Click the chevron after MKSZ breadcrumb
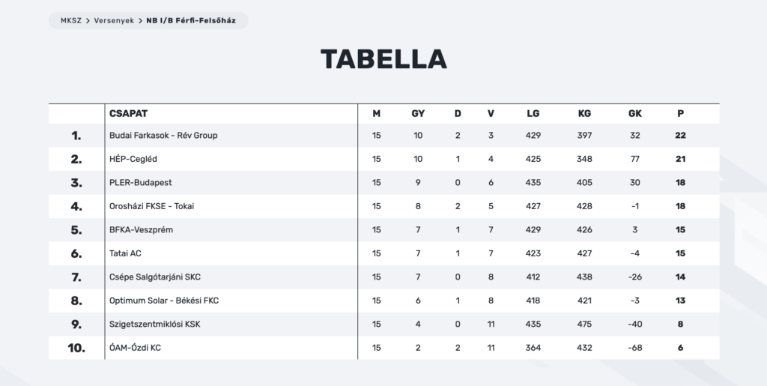 coord(88,20)
